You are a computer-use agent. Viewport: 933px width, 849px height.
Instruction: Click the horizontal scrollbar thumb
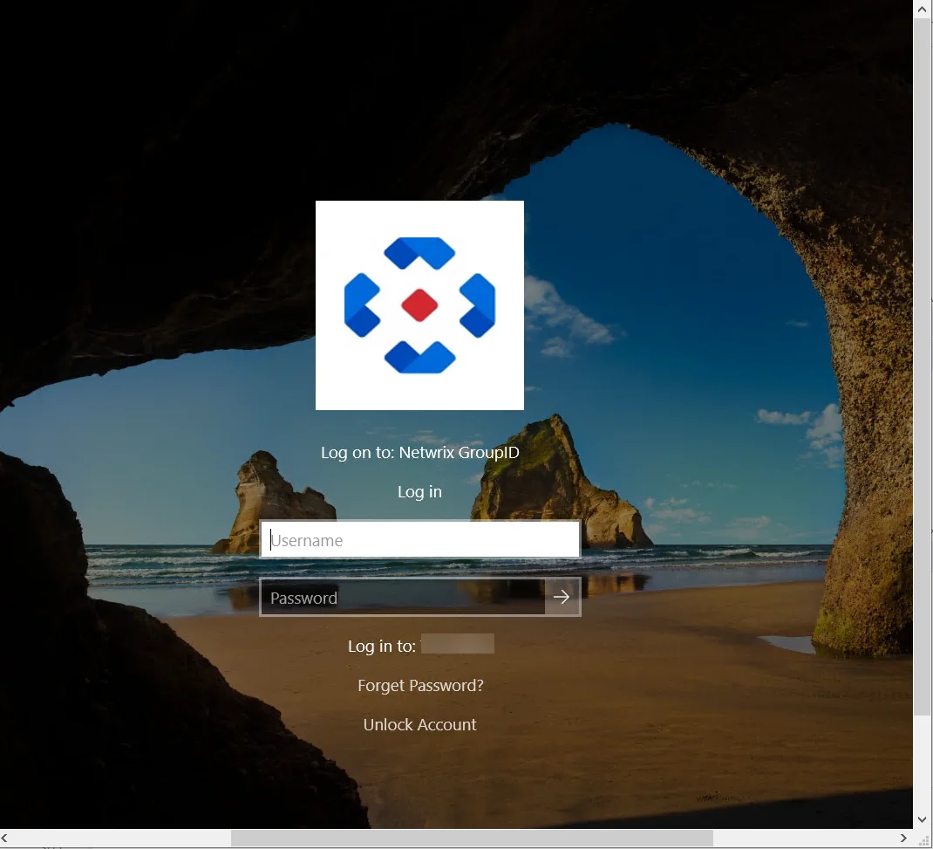pyautogui.click(x=472, y=839)
